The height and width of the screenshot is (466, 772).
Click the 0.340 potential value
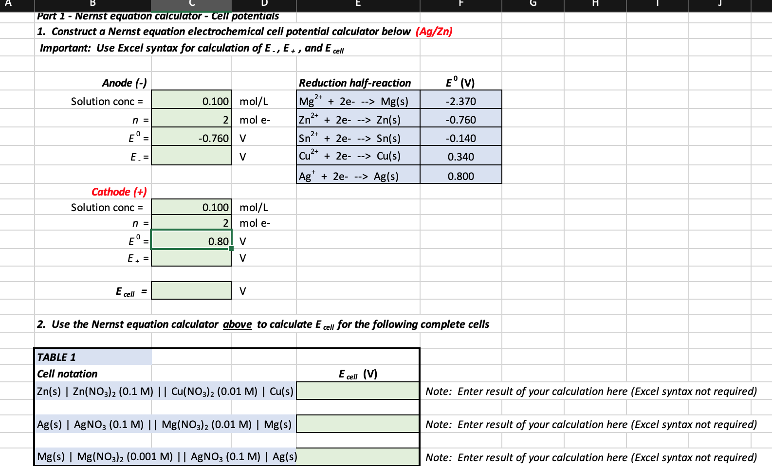point(461,156)
